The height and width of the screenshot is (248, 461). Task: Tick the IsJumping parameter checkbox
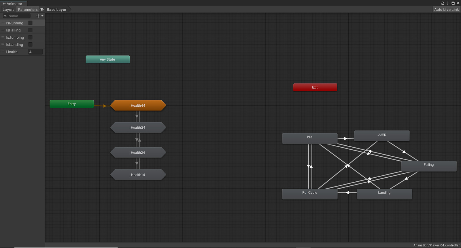30,37
